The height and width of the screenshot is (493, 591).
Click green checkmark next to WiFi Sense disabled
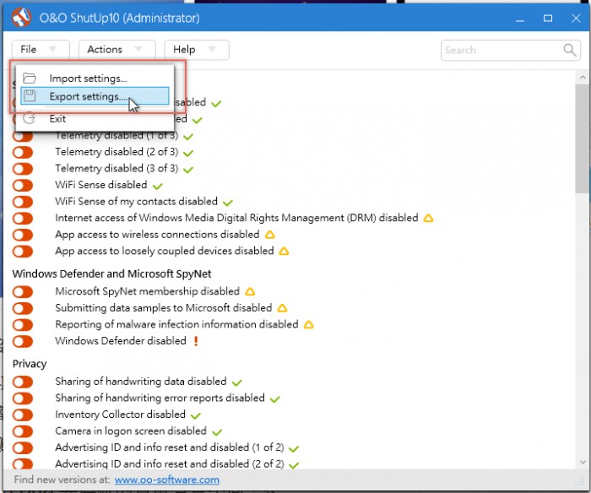coord(158,186)
